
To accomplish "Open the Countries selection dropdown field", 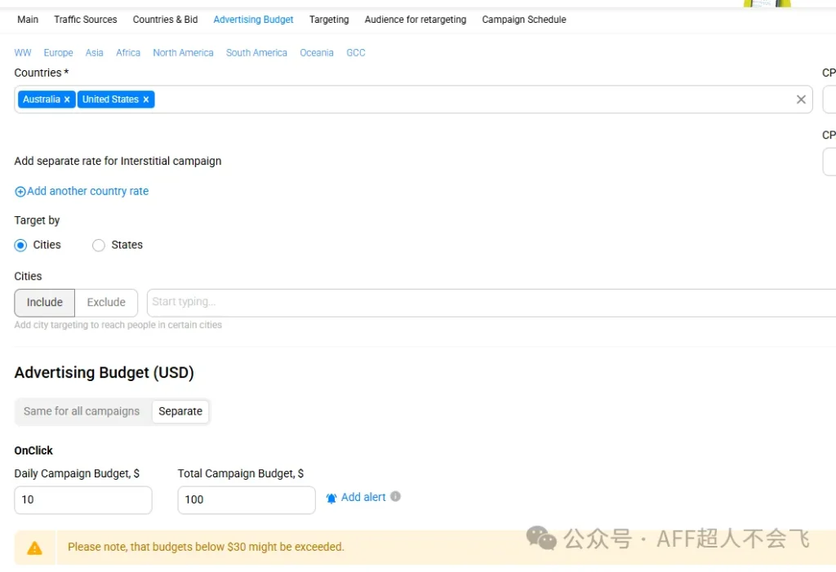I will click(x=474, y=100).
